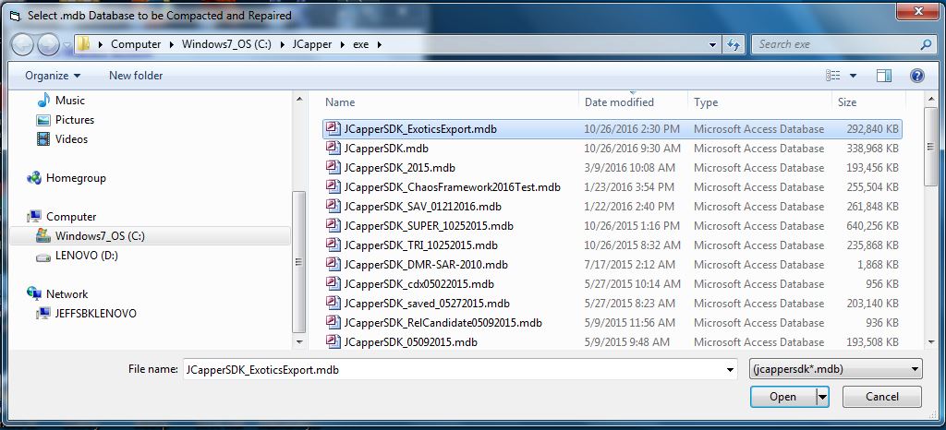The height and width of the screenshot is (430, 946).
Task: Click the Back navigation arrow button
Action: [x=22, y=44]
